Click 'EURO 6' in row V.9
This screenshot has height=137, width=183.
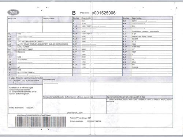[135, 67]
